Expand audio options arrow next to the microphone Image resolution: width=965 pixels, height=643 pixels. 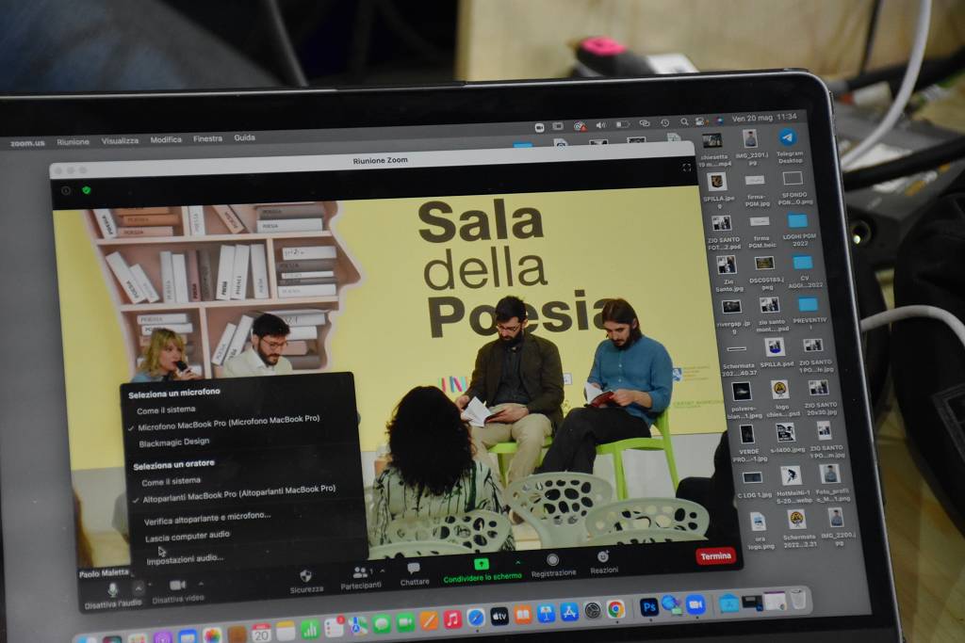(x=139, y=587)
